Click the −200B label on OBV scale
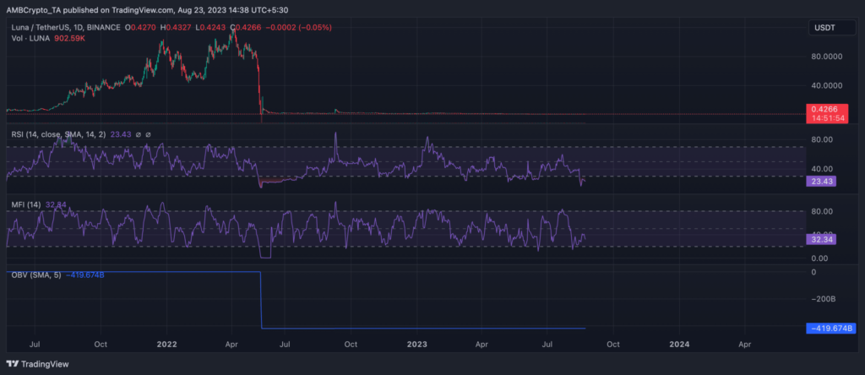 tap(826, 300)
